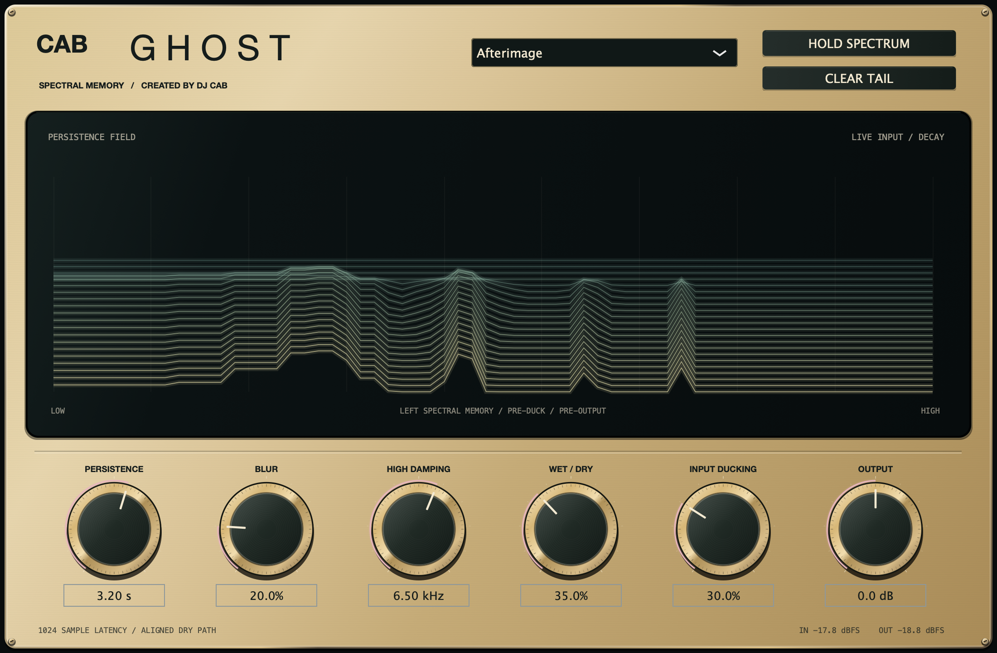Click the 20.0% blur value field
997x653 pixels.
[266, 595]
